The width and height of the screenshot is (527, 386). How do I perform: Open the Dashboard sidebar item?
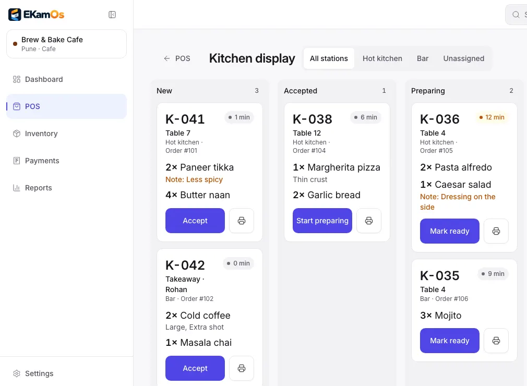(x=67, y=79)
